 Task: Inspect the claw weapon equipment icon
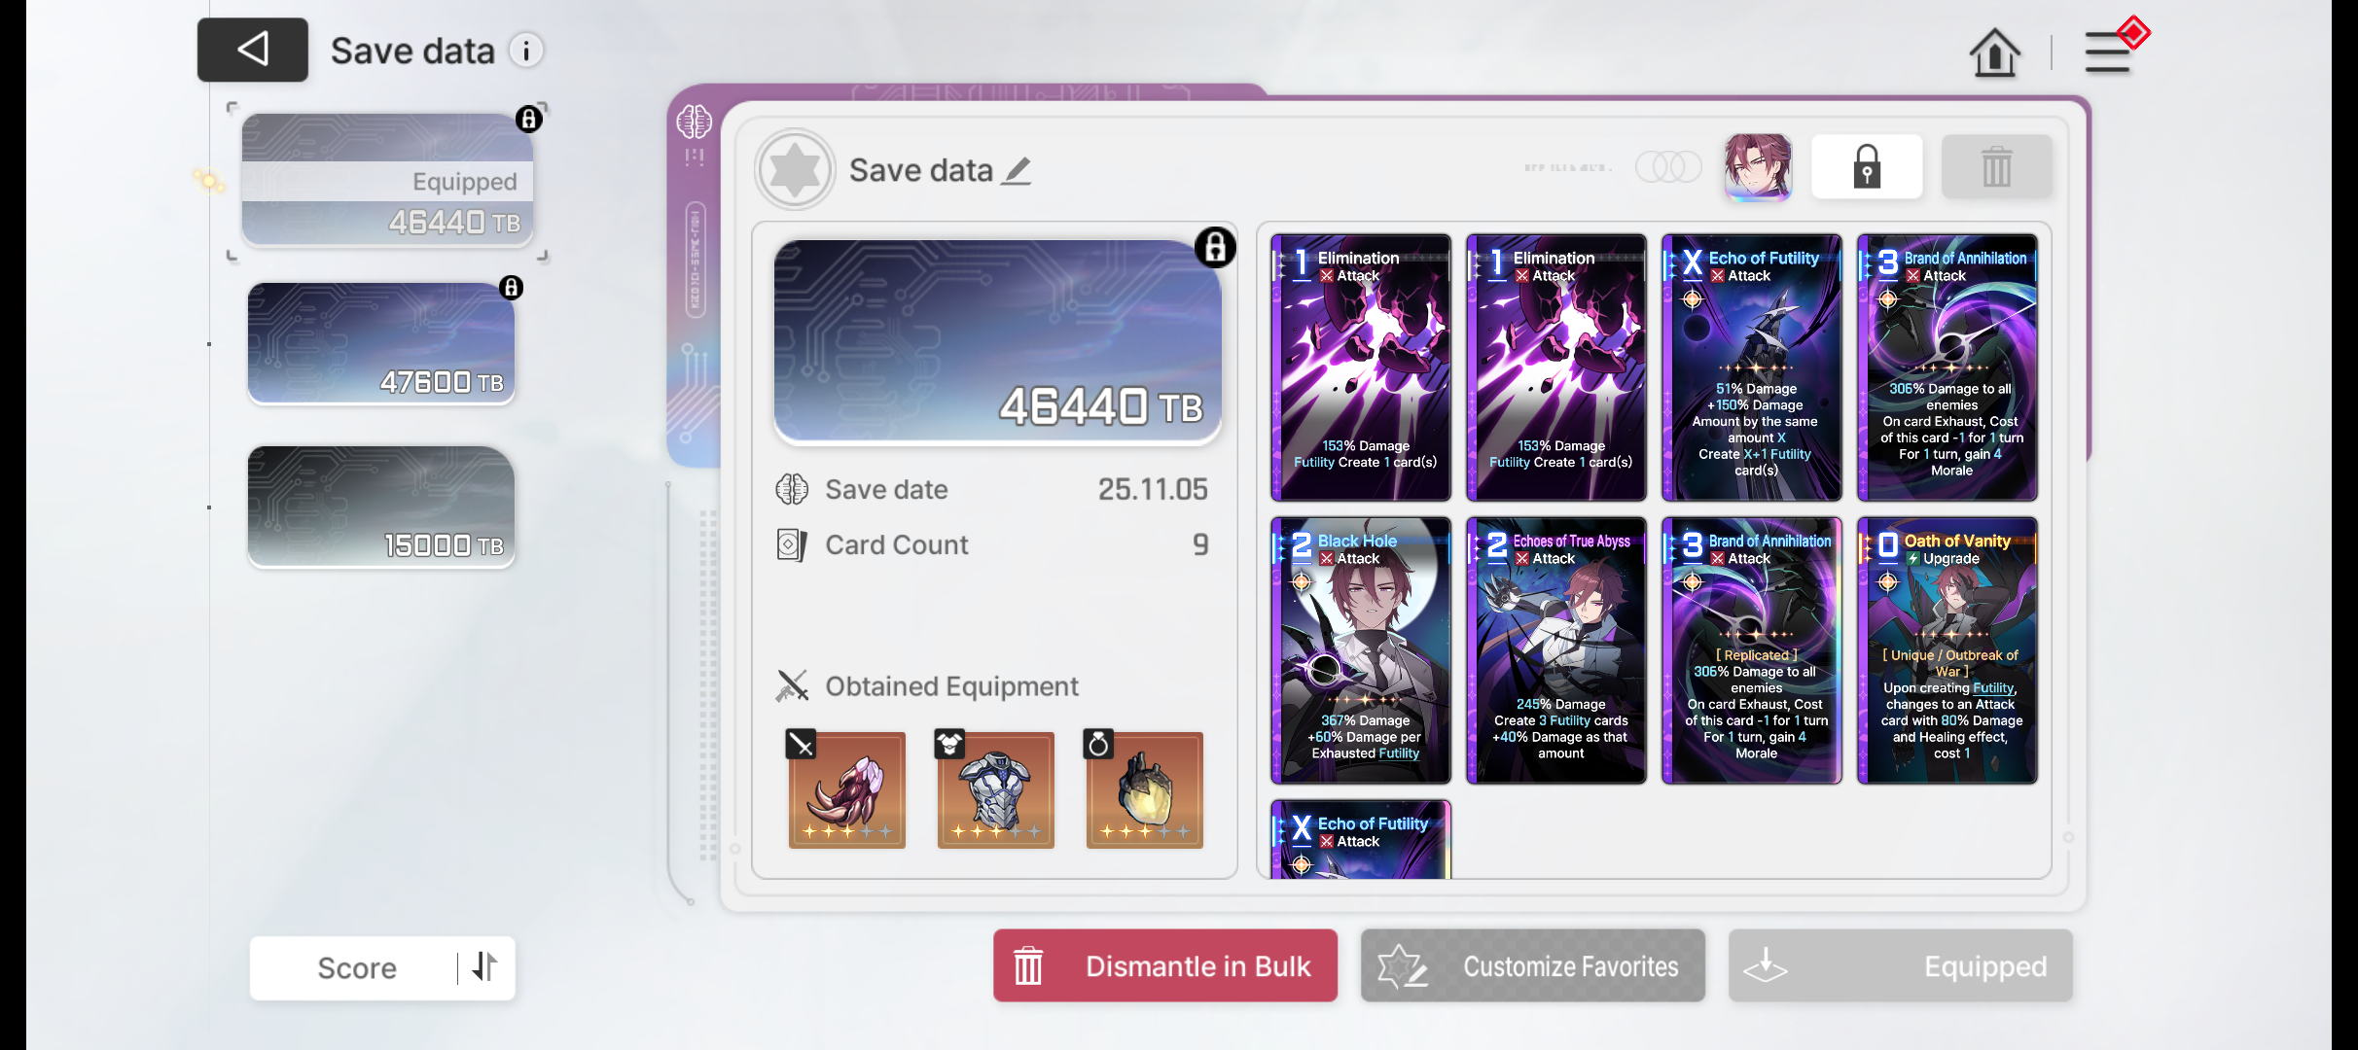[846, 789]
